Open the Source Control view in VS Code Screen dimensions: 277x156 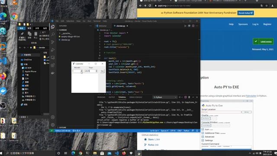pyautogui.click(x=53, y=42)
